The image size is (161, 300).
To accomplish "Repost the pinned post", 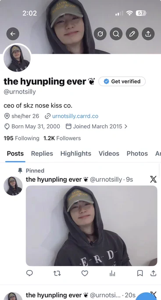I will (x=57, y=274).
